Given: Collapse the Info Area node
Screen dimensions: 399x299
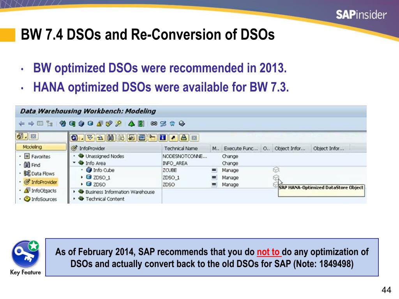Looking at the screenshot, I should [74, 163].
